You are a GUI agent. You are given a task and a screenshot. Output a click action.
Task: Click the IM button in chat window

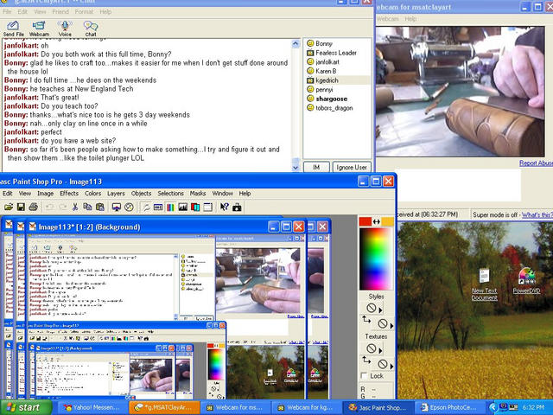pos(316,167)
